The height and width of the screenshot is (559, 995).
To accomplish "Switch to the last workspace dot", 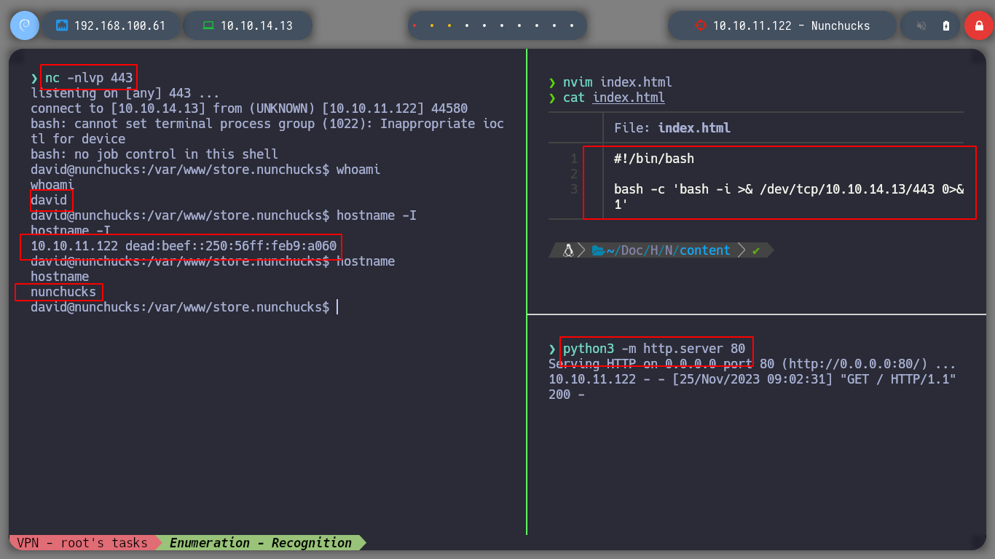I will coord(573,25).
